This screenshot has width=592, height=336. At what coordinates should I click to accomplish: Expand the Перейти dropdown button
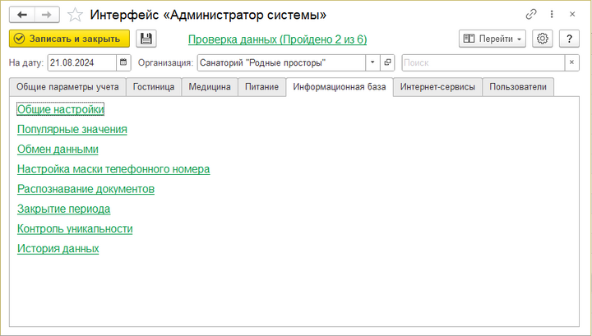[493, 39]
